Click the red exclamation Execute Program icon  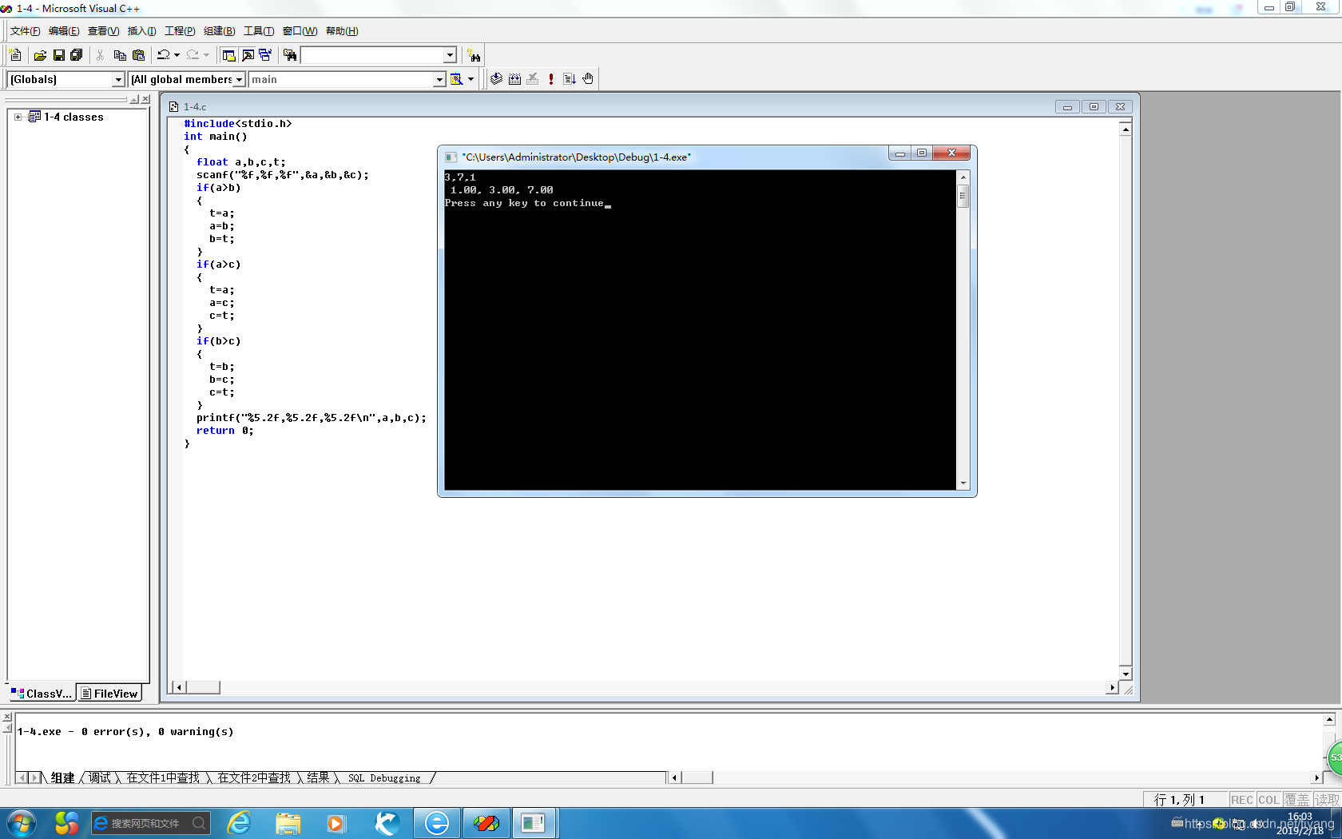(x=551, y=79)
